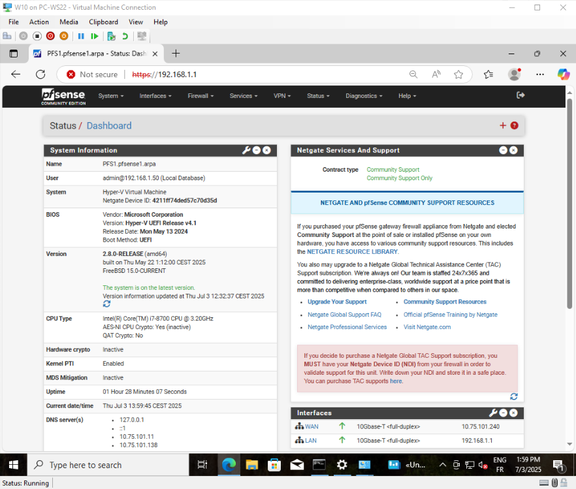
Task: Follow the NETGATE RESOURCE LIBRARY link
Action: tap(352, 251)
